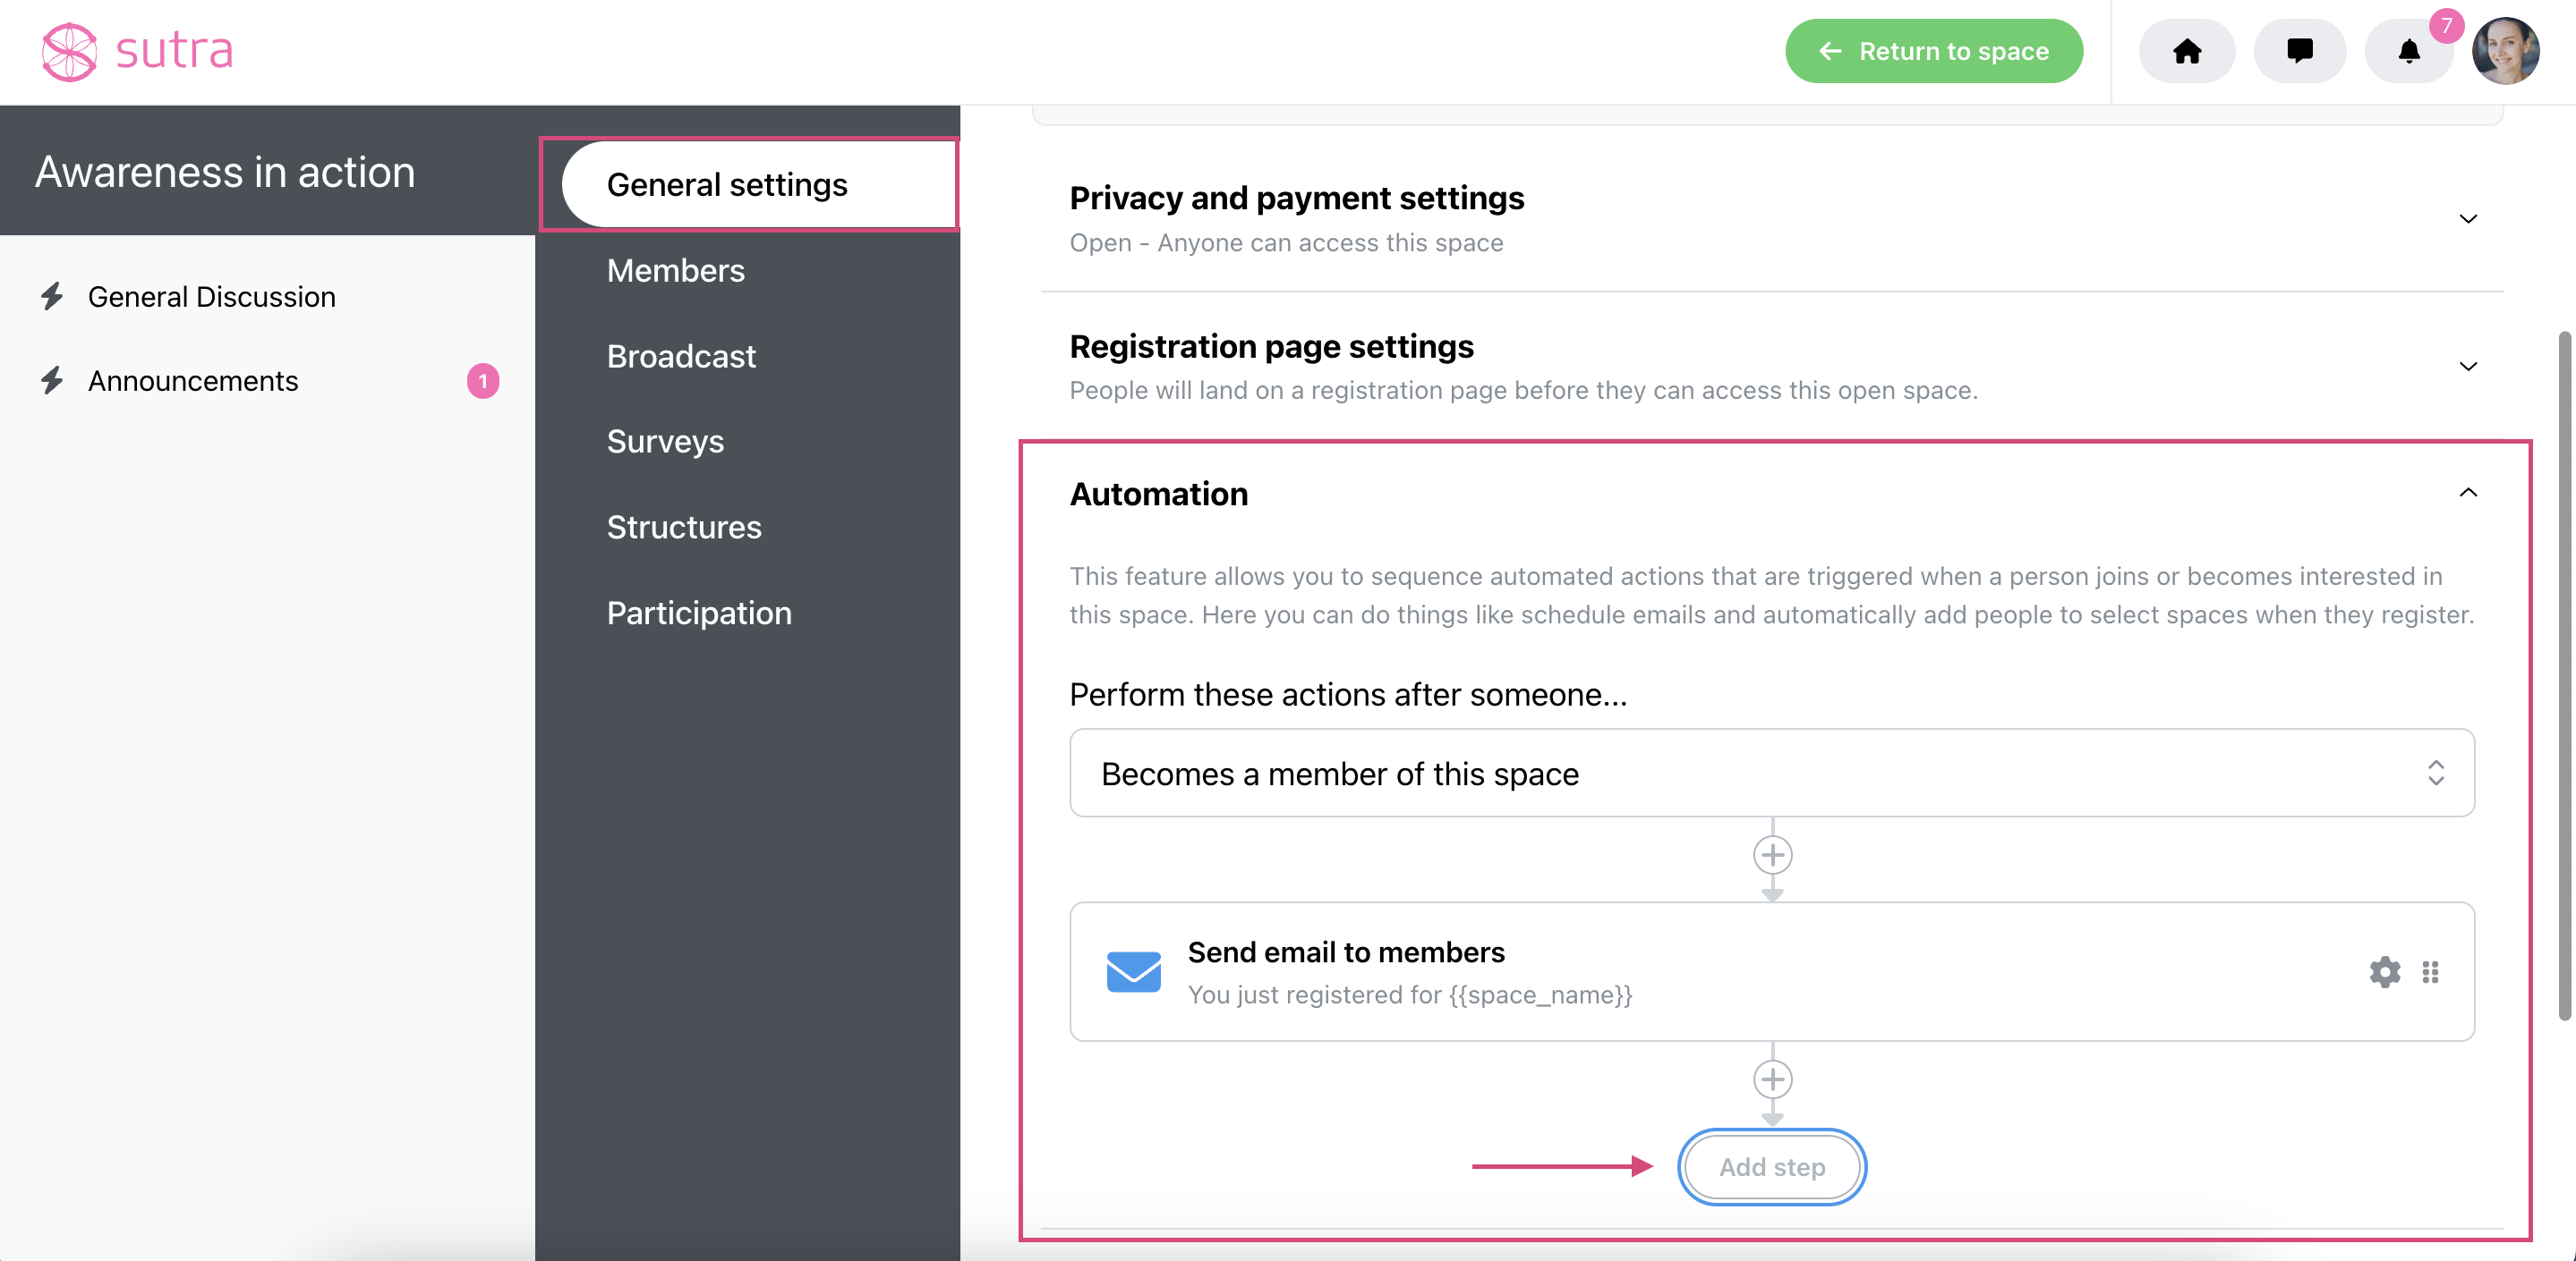Open the notifications bell icon
Screen dimensions: 2576x1261
[2409, 51]
